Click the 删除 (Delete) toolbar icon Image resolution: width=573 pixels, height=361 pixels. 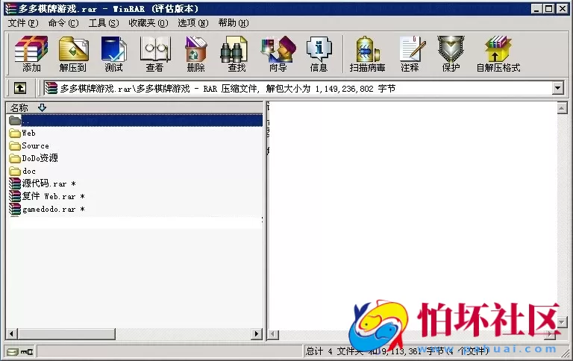coord(195,53)
